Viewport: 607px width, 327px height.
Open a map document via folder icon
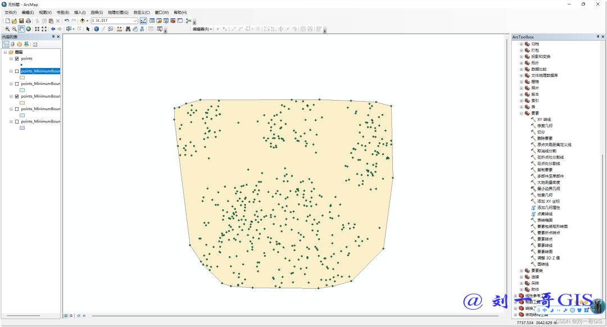click(14, 21)
